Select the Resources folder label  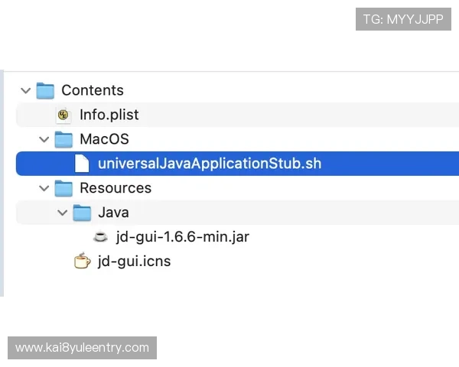coord(116,188)
